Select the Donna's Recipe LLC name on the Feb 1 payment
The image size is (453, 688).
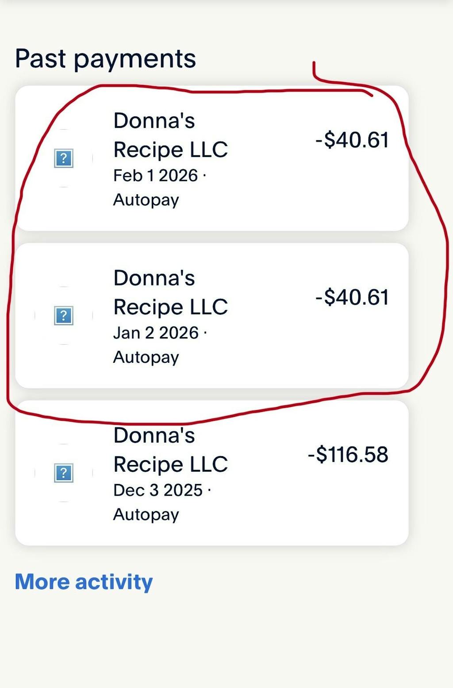click(170, 135)
